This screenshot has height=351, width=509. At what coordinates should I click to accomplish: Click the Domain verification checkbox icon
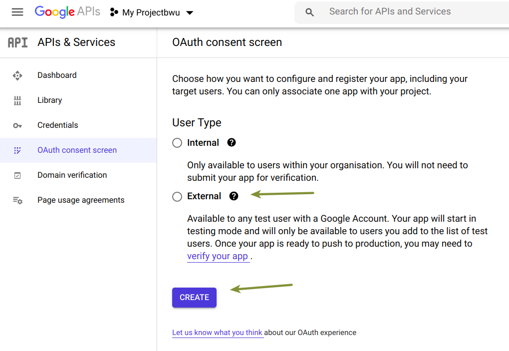[x=17, y=175]
